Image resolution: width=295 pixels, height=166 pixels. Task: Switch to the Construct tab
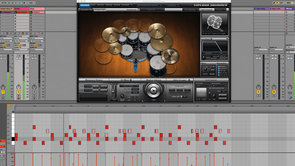tap(85, 5)
